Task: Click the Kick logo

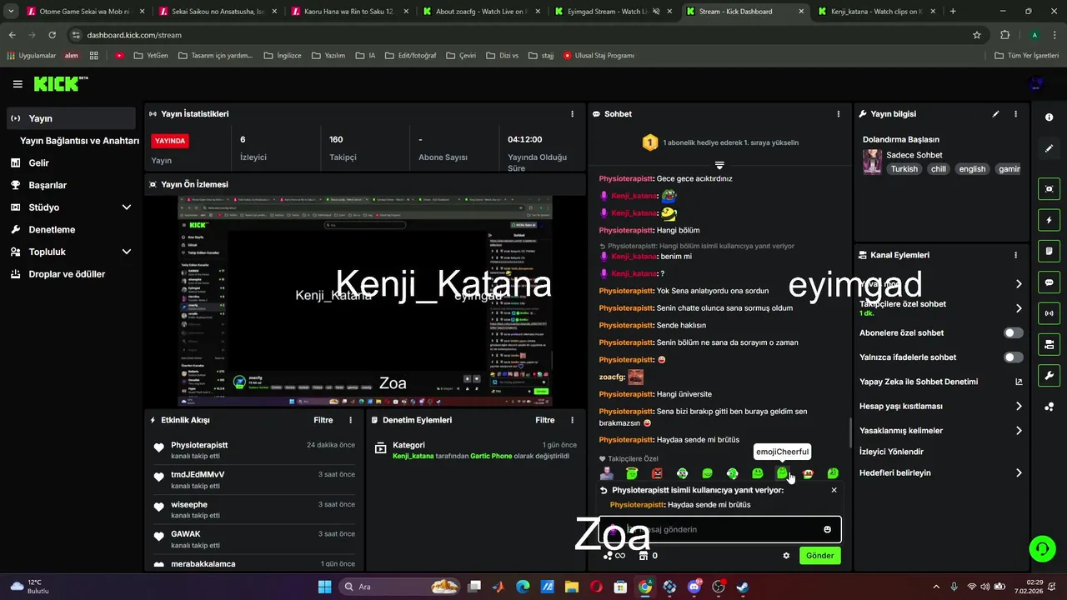Action: coord(60,83)
